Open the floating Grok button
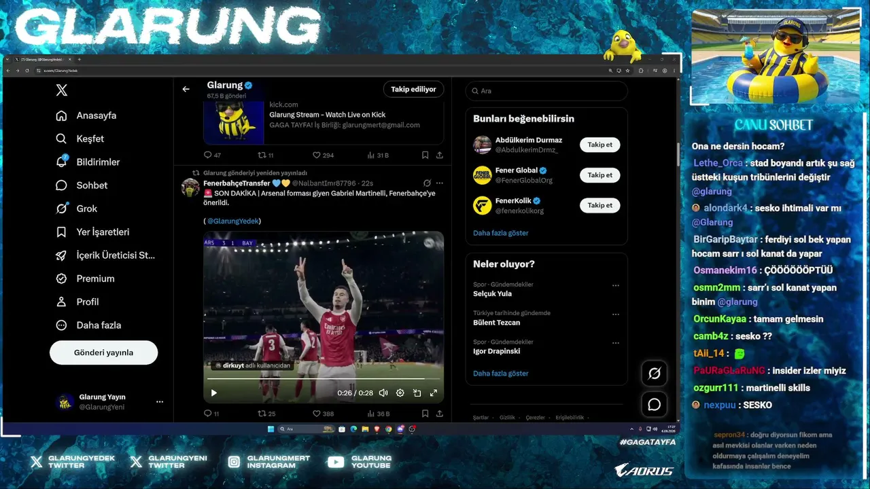 [x=655, y=373]
